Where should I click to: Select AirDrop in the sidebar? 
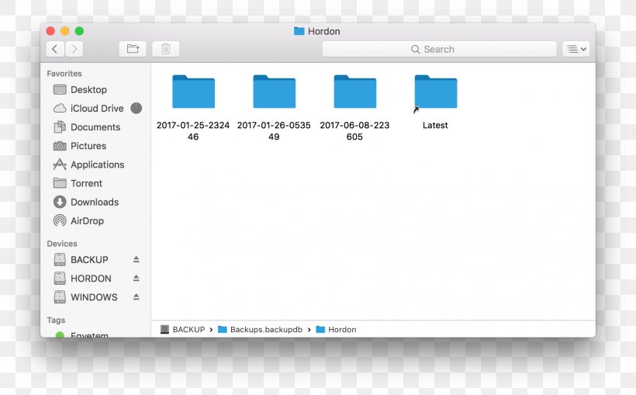click(87, 221)
